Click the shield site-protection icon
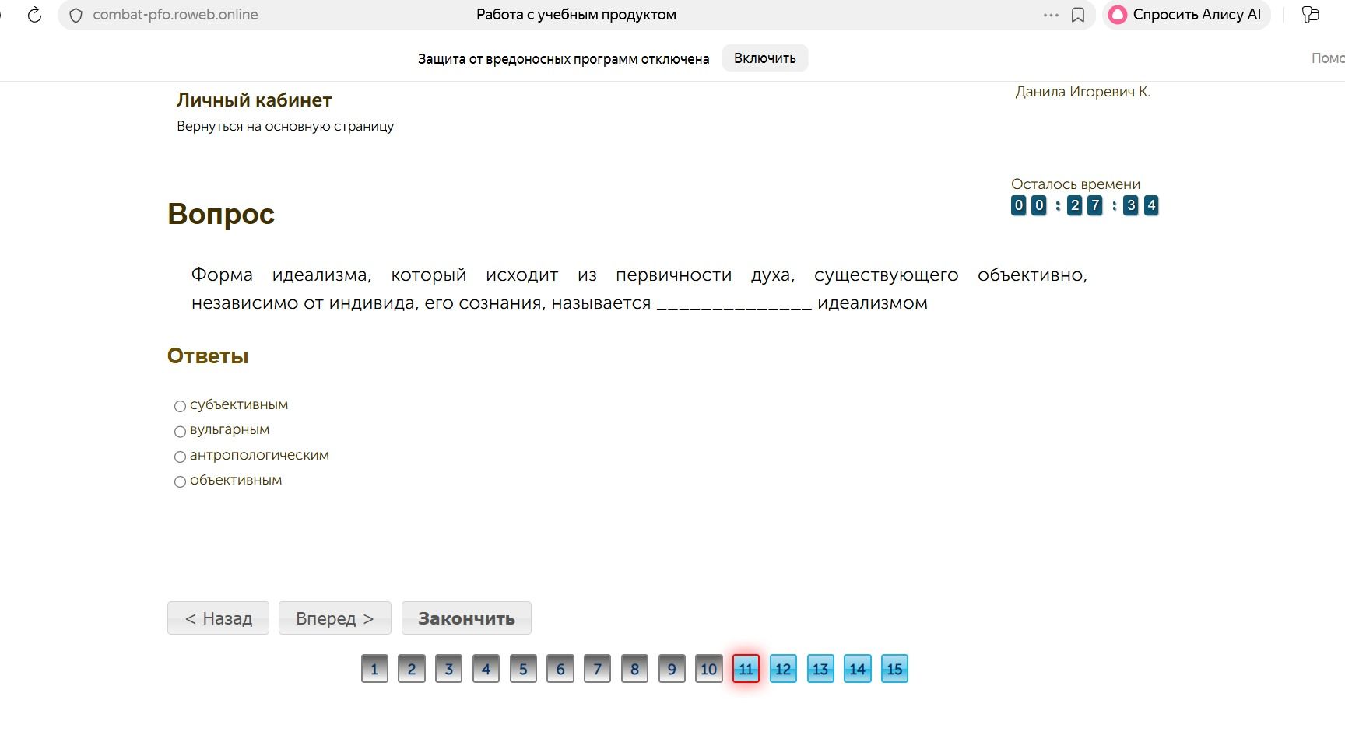 (76, 15)
